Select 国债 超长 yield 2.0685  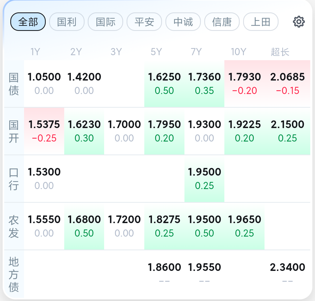click(x=287, y=83)
